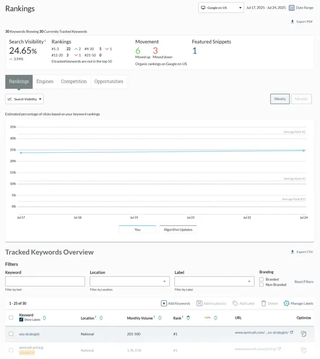The height and width of the screenshot is (359, 320).
Task: Sort by the Location column arrows
Action: point(101,318)
